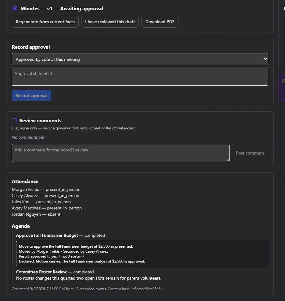Click the 'Discussion only' notice text
This screenshot has width=285, height=301.
click(x=74, y=128)
